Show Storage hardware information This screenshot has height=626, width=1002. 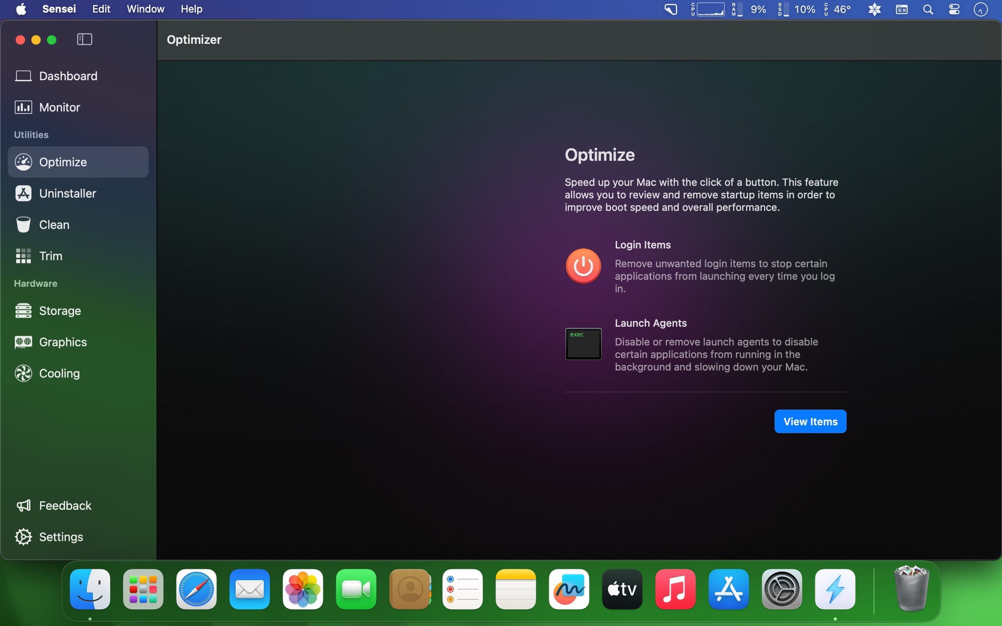point(59,311)
